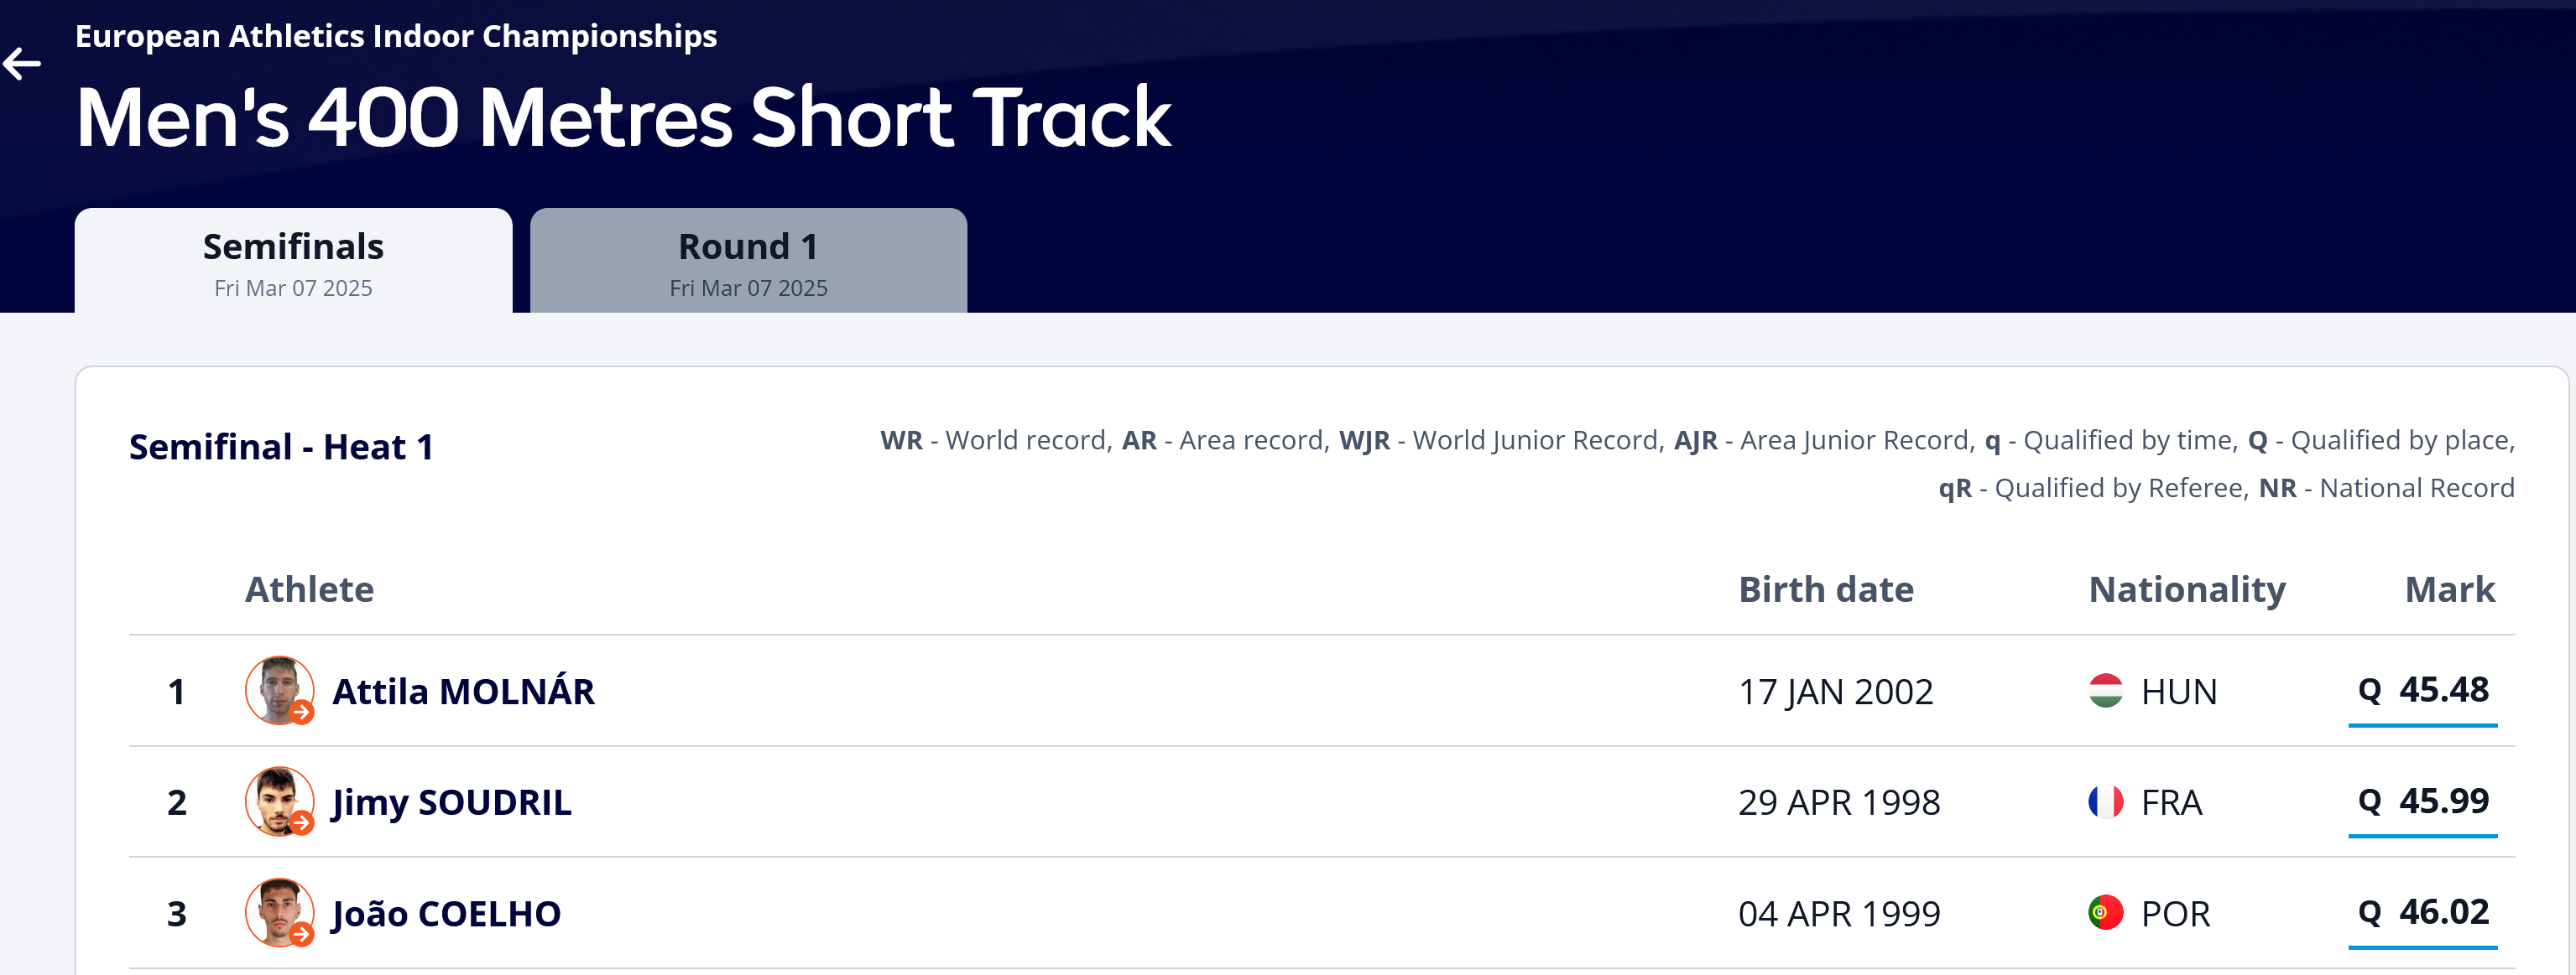Open Attila Molnár's profile photo
This screenshot has height=975, width=2576.
[279, 690]
